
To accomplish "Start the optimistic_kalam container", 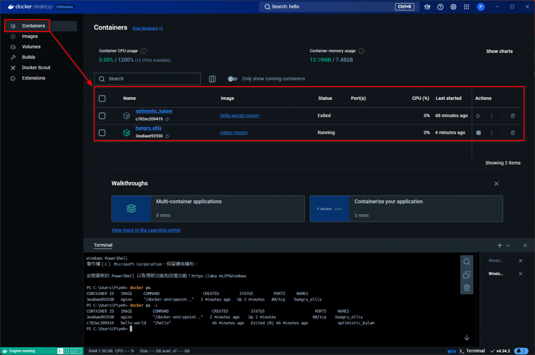I will point(479,116).
